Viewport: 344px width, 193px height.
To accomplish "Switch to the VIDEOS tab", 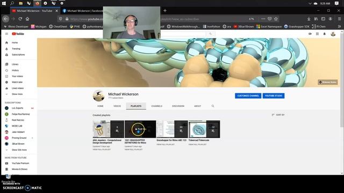I will [117, 106].
